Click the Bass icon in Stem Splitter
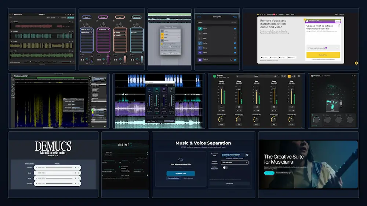Image resolution: width=367 pixels, height=206 pixels. pos(200,38)
